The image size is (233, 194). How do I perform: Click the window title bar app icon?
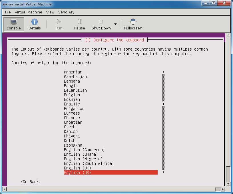pyautogui.click(x=5, y=4)
